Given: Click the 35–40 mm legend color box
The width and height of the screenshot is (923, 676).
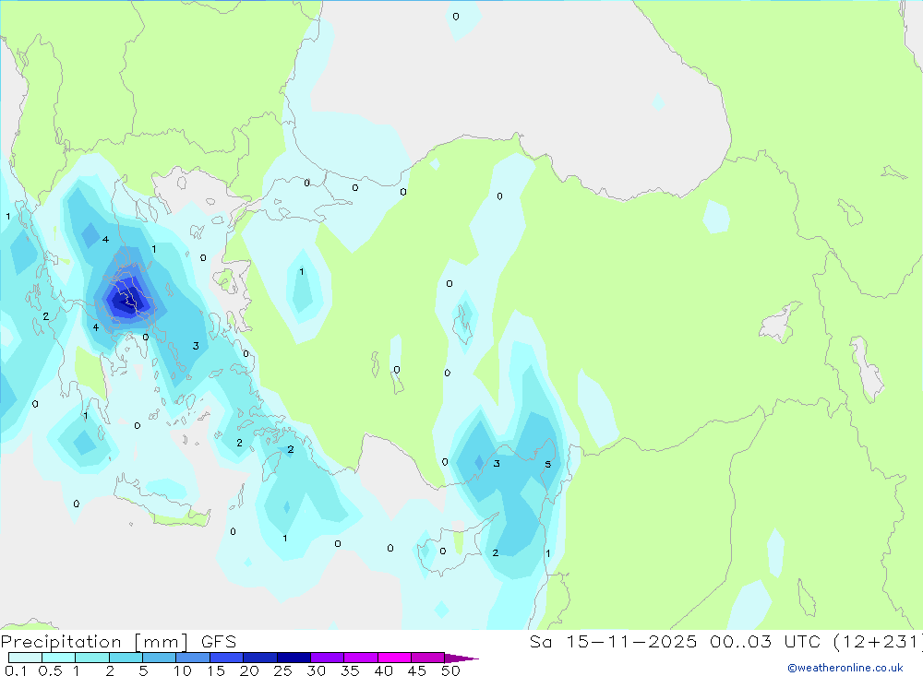Looking at the screenshot, I should point(361,658).
